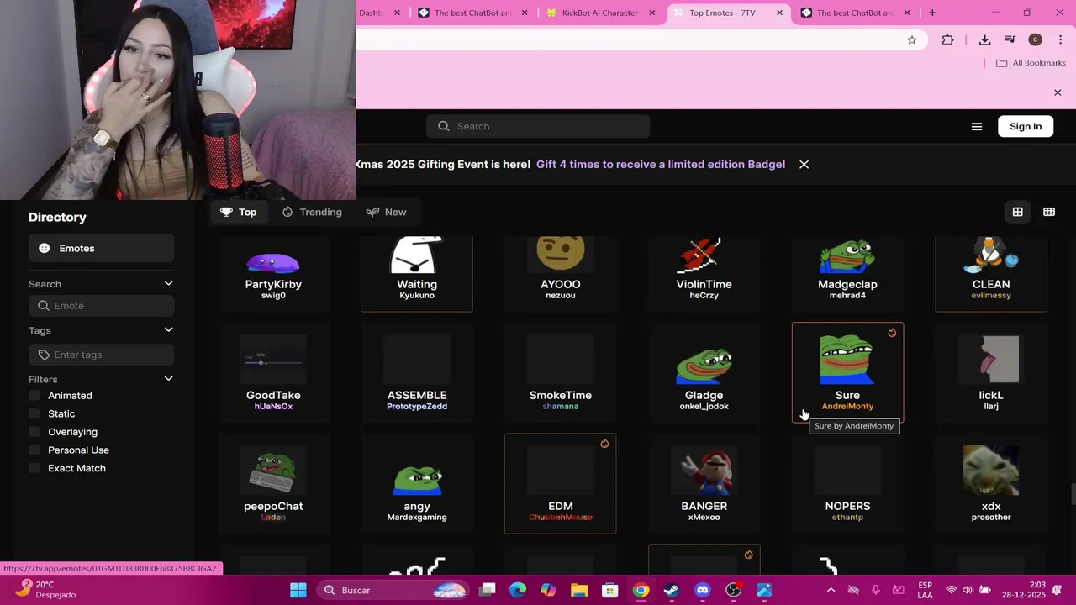Viewport: 1076px width, 605px height.
Task: Open a new browser tab
Action: click(932, 13)
